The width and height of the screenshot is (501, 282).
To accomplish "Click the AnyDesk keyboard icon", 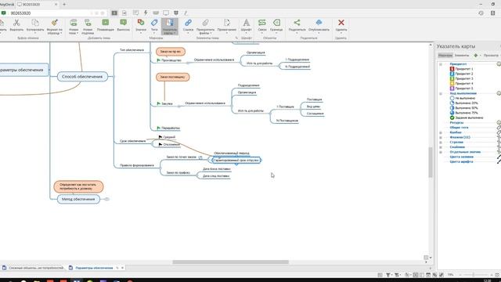I will pyautogui.click(x=156, y=13).
